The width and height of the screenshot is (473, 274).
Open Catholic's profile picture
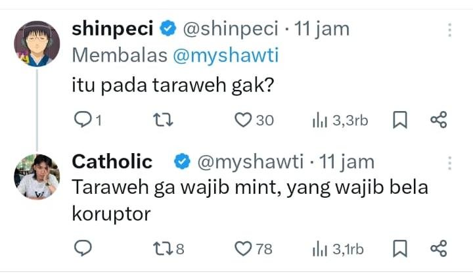point(37,176)
